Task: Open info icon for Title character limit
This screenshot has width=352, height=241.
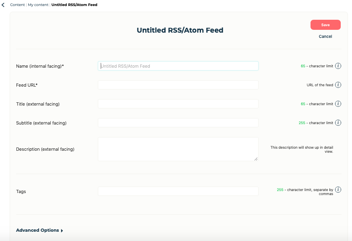Action: coord(338,104)
